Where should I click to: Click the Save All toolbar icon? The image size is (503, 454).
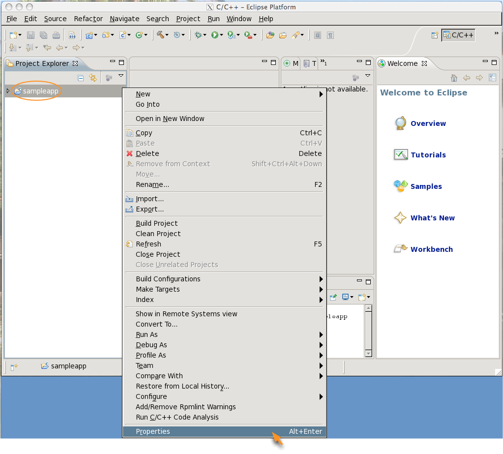(x=43, y=35)
